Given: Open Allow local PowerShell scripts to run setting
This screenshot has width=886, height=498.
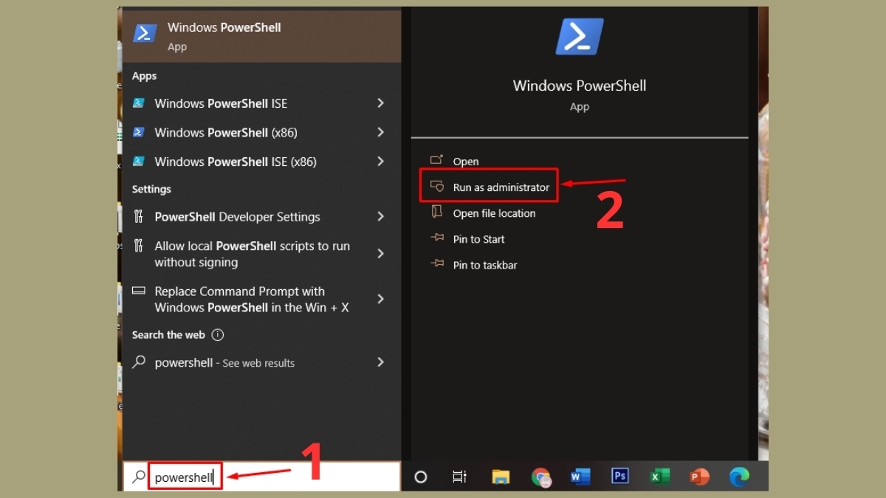Looking at the screenshot, I should 252,254.
